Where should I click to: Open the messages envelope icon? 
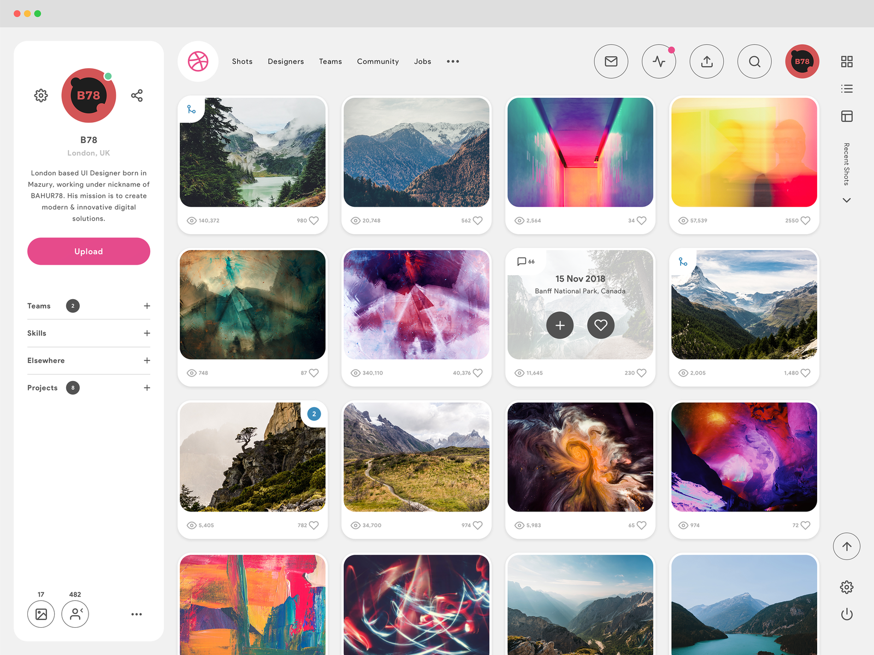[611, 61]
